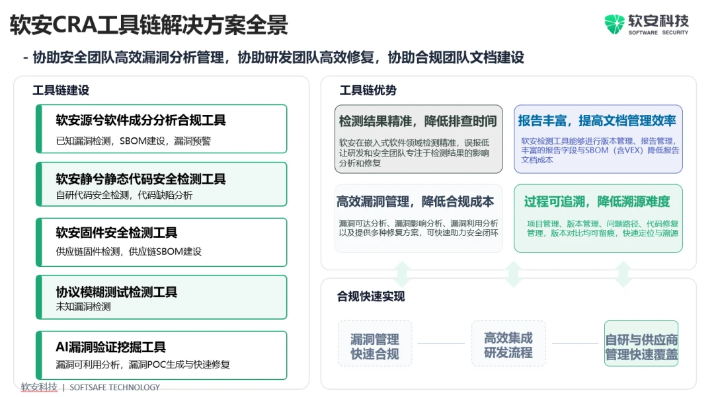Viewport: 714px width, 397px height.
Task: Click text 未知漏洞检测
Action: pos(83,307)
